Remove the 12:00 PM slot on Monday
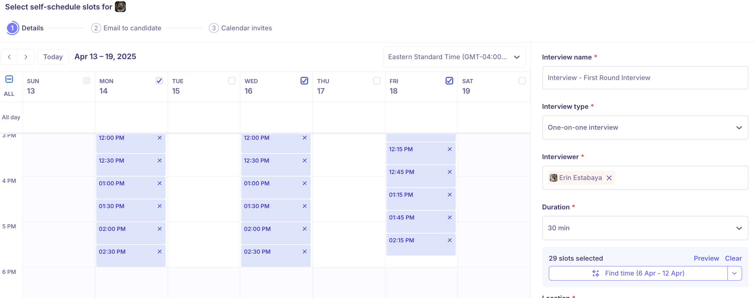The width and height of the screenshot is (755, 298). click(x=159, y=138)
